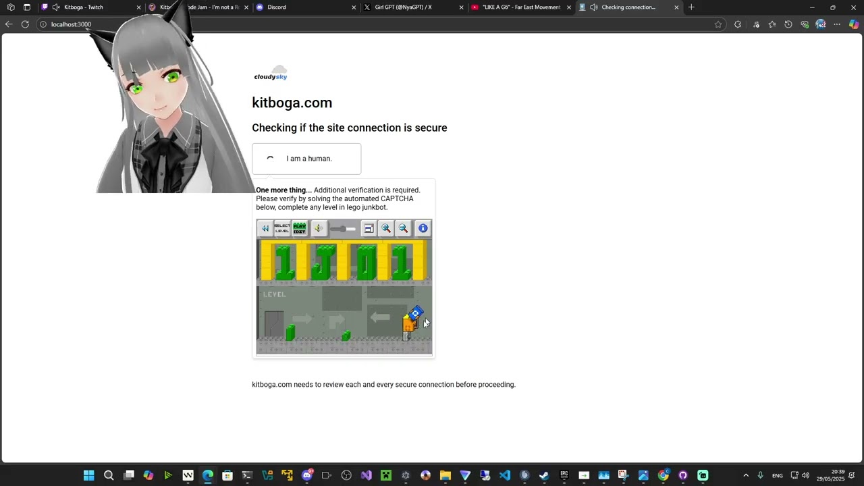
Task: Click the first green brick digit 1
Action: coord(285,262)
